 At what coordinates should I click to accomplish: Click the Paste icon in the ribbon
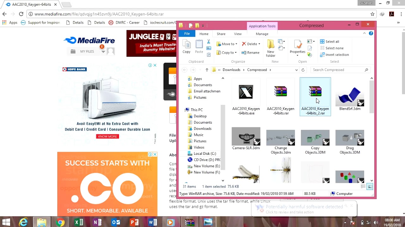199,47
